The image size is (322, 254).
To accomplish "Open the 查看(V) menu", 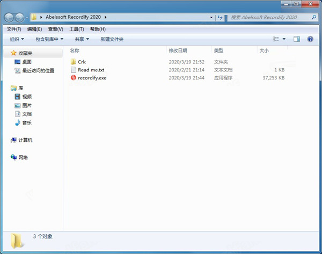I will (x=55, y=29).
